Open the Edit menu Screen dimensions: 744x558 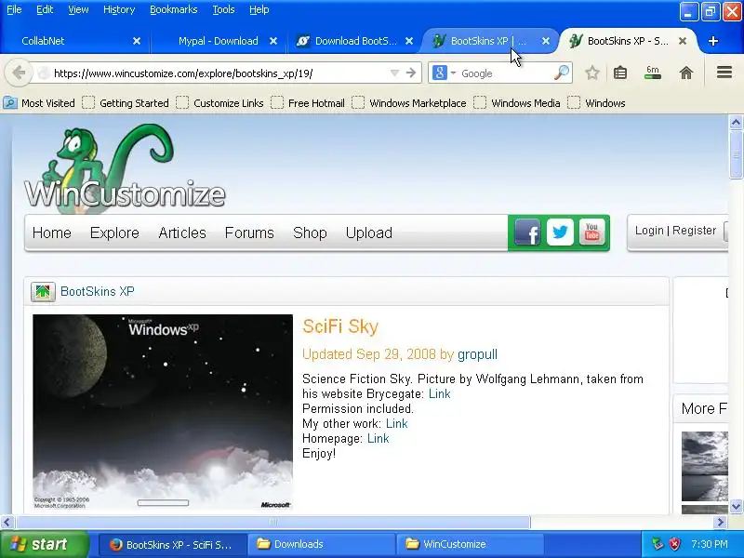(x=45, y=9)
